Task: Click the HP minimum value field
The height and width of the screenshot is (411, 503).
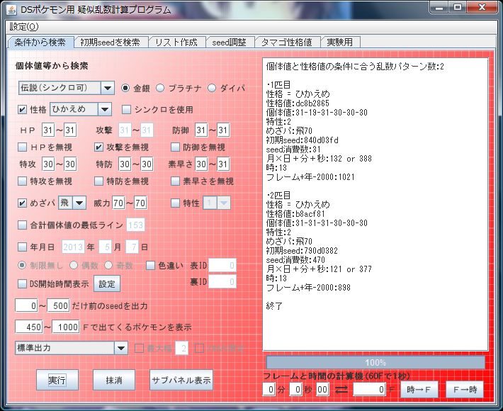Action: point(48,130)
